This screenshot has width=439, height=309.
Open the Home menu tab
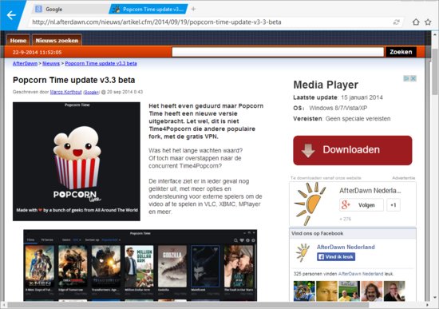tap(18, 41)
